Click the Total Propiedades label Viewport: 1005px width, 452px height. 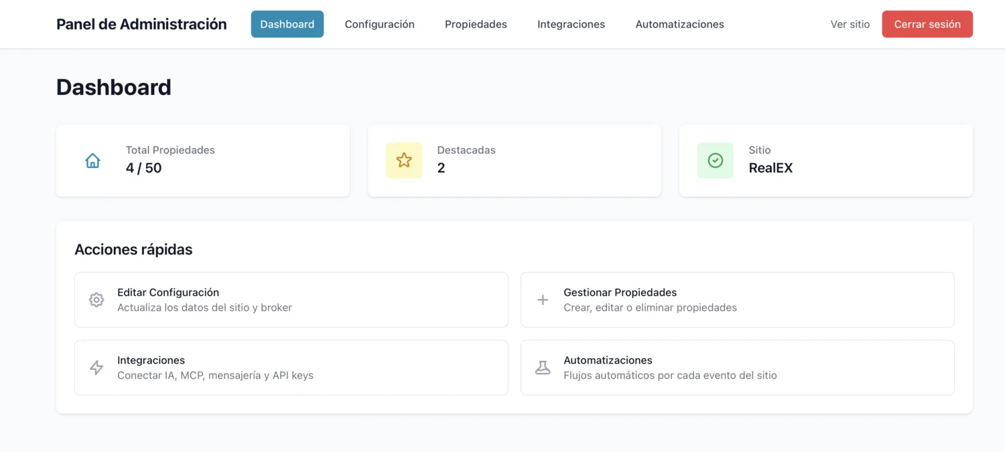[170, 150]
